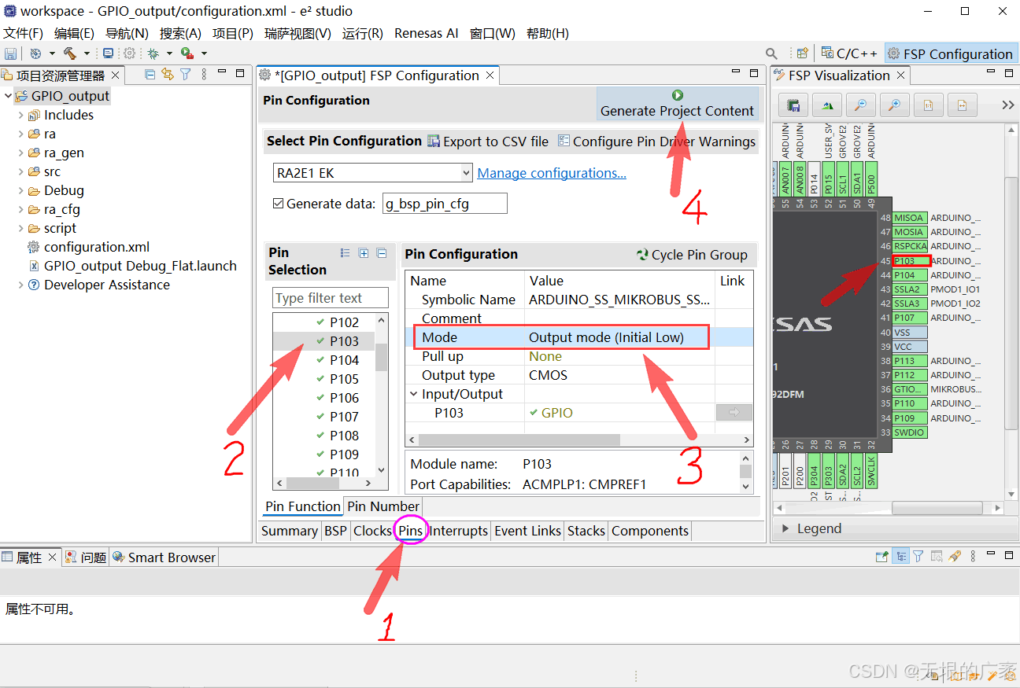The image size is (1020, 688).
Task: Collapse all in project explorer toolbar
Action: point(150,75)
